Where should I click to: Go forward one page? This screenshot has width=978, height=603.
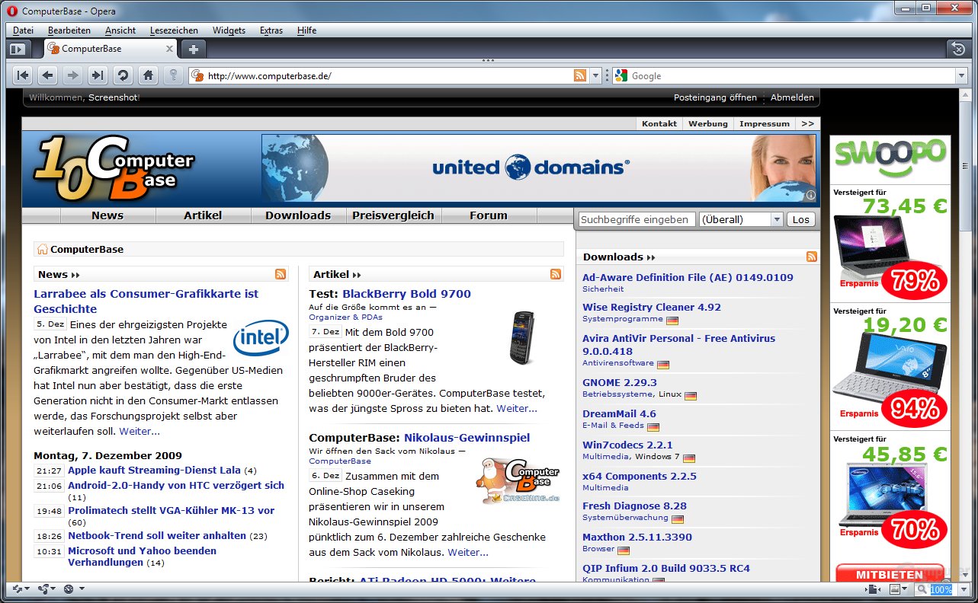point(72,75)
